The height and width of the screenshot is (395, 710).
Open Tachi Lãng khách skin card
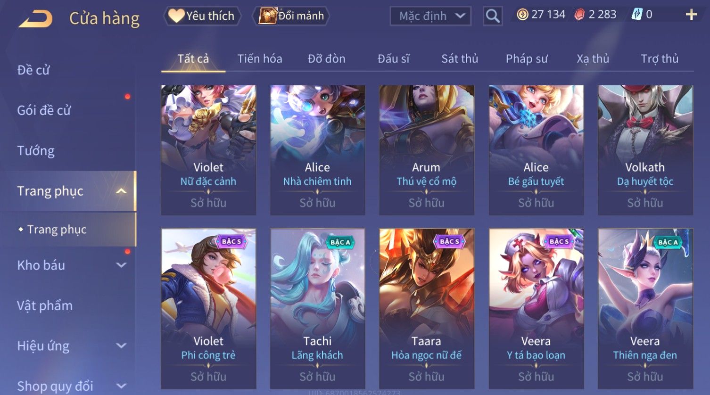pyautogui.click(x=317, y=309)
